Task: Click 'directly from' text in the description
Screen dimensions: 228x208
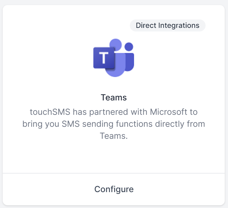Action: click(x=180, y=124)
